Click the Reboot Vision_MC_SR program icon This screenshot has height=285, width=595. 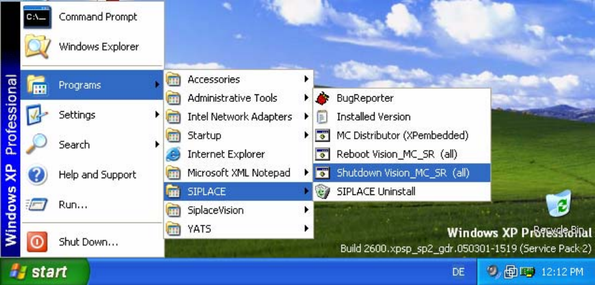pos(322,154)
